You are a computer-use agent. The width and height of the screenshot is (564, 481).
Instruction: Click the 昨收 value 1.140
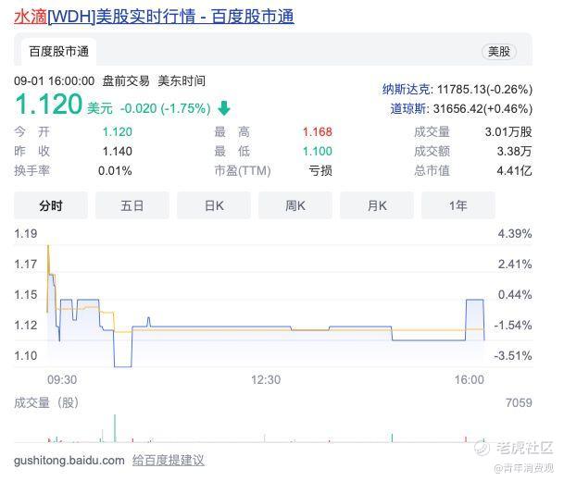(x=118, y=151)
